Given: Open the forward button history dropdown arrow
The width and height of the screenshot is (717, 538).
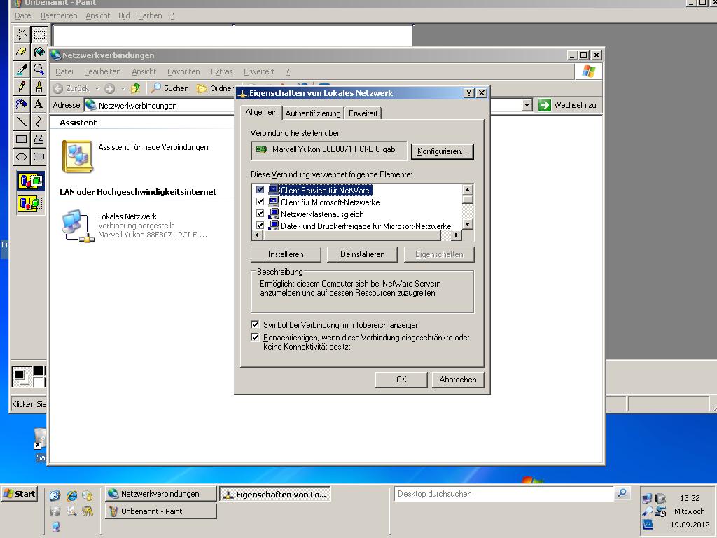Looking at the screenshot, I should click(x=123, y=88).
